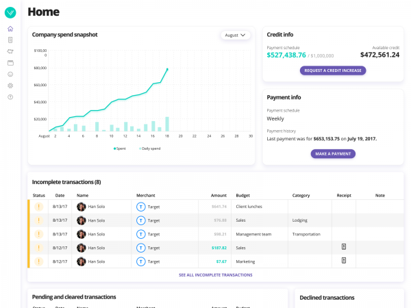Open the help question mark icon
The image size is (411, 308).
click(10, 97)
